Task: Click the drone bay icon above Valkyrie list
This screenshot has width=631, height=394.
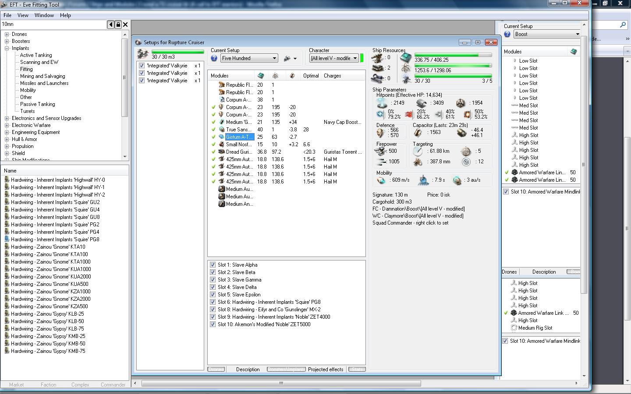Action: pyautogui.click(x=142, y=54)
